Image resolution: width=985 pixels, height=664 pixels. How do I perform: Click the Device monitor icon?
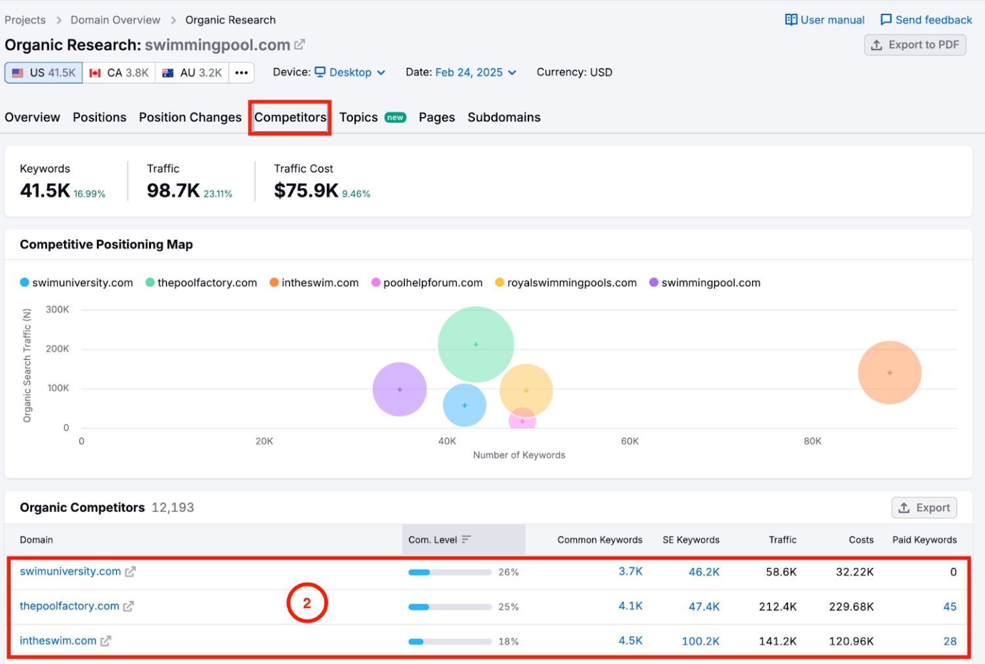pyautogui.click(x=320, y=72)
